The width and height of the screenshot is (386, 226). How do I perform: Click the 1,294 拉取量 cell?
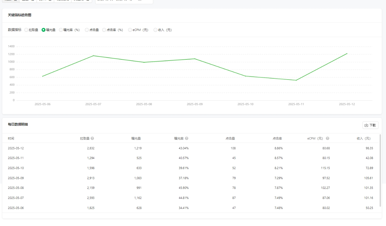[91, 158]
